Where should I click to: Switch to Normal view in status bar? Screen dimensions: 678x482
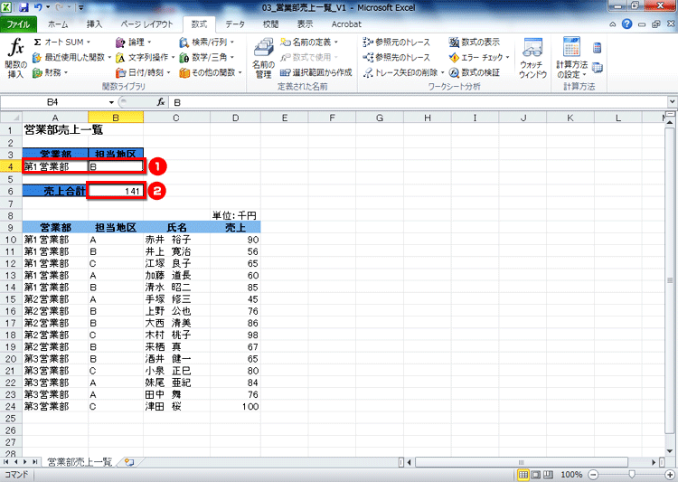coord(523,475)
